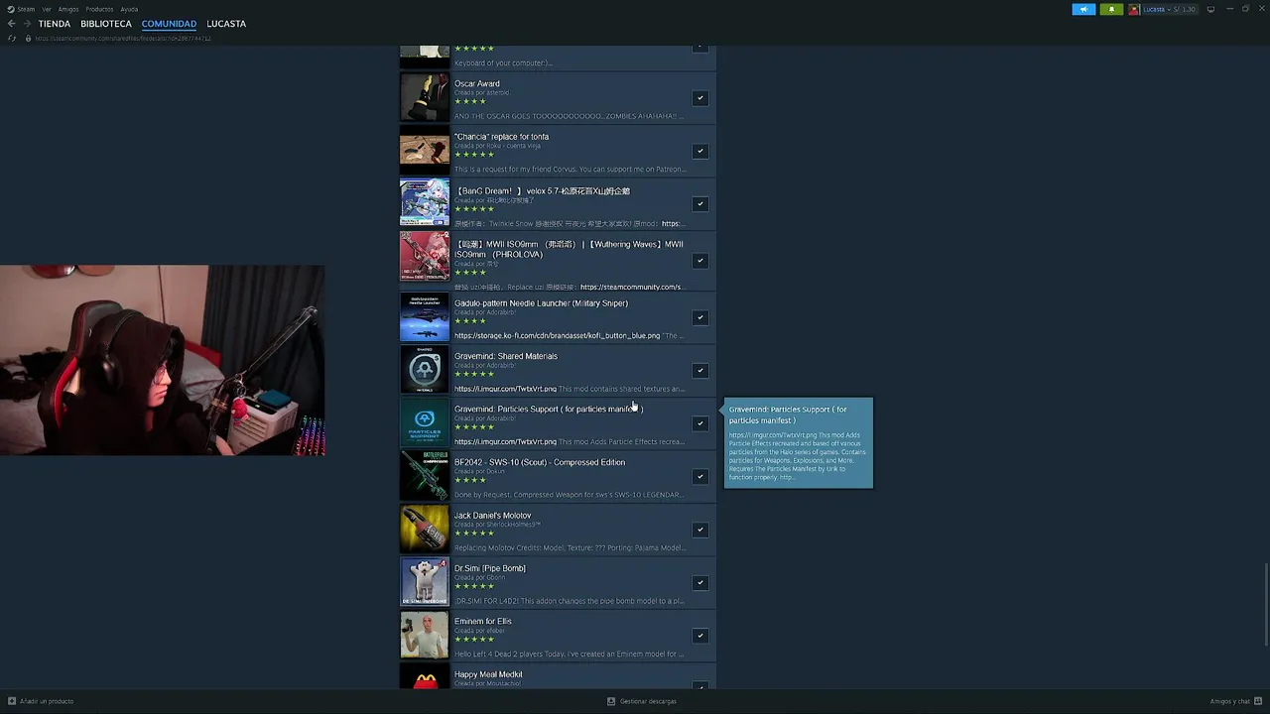Open the Jack Daniel's Molotov thumbnail
This screenshot has height=714, width=1270.
click(x=425, y=530)
